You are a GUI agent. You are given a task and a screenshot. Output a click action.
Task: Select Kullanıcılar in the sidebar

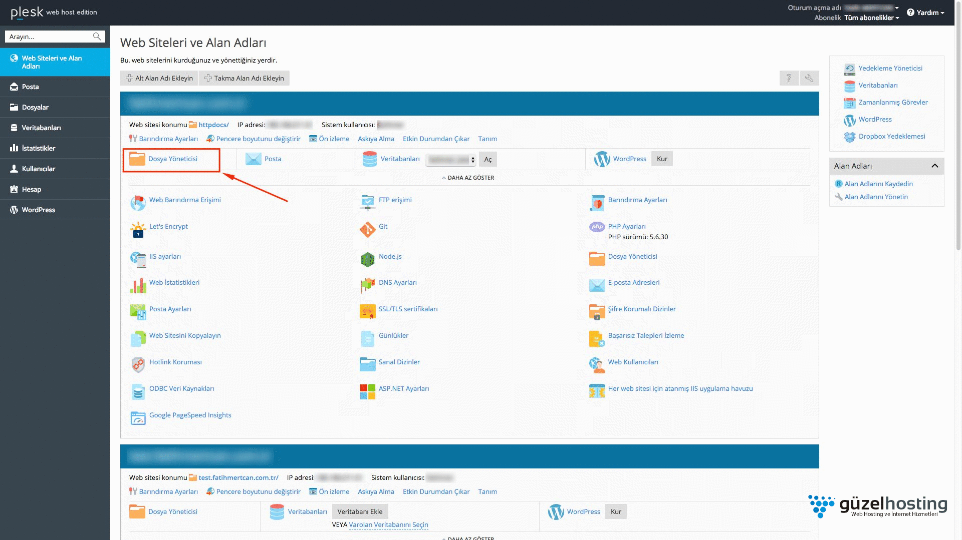[55, 169]
